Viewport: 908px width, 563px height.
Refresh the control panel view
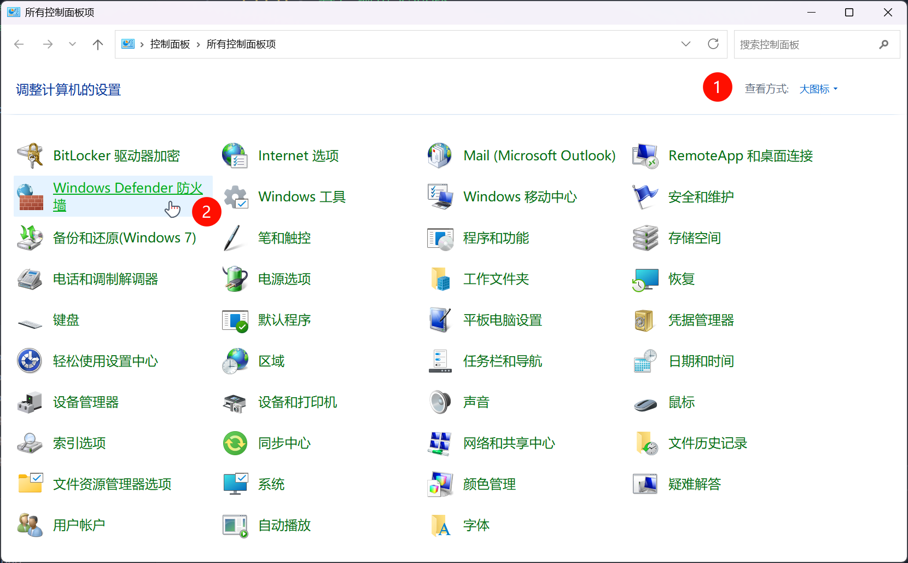point(713,44)
